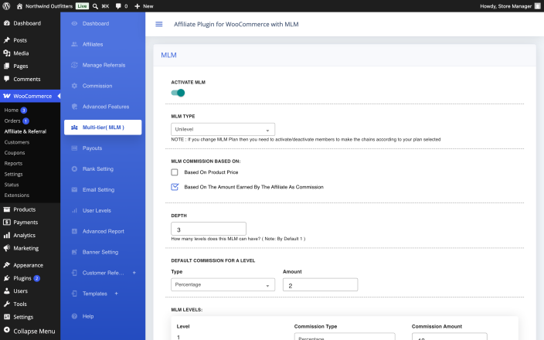Viewport: 544px width, 340px height.
Task: Go to Plugins in WordPress menu
Action: point(30,278)
